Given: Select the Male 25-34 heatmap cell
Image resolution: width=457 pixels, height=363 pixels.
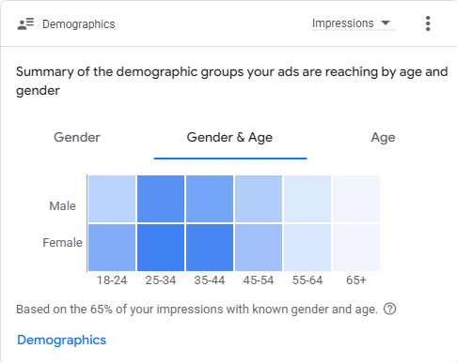Looking at the screenshot, I should coord(161,199).
